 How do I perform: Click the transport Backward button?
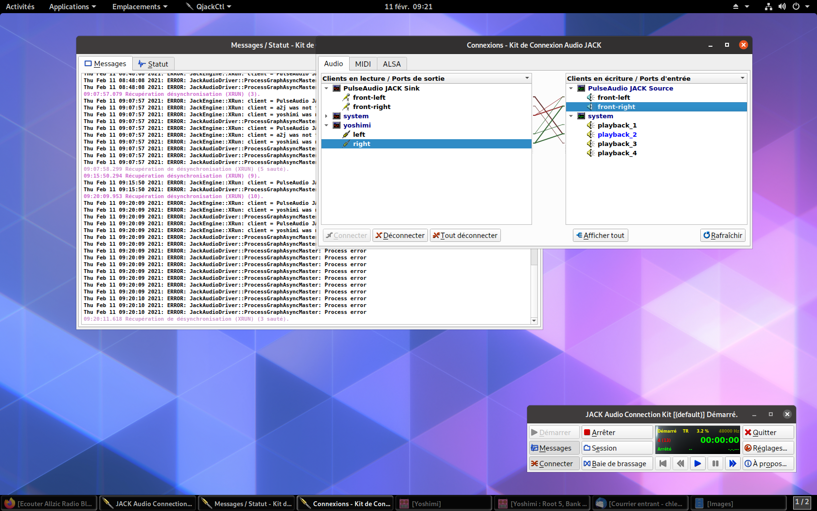pos(680,464)
